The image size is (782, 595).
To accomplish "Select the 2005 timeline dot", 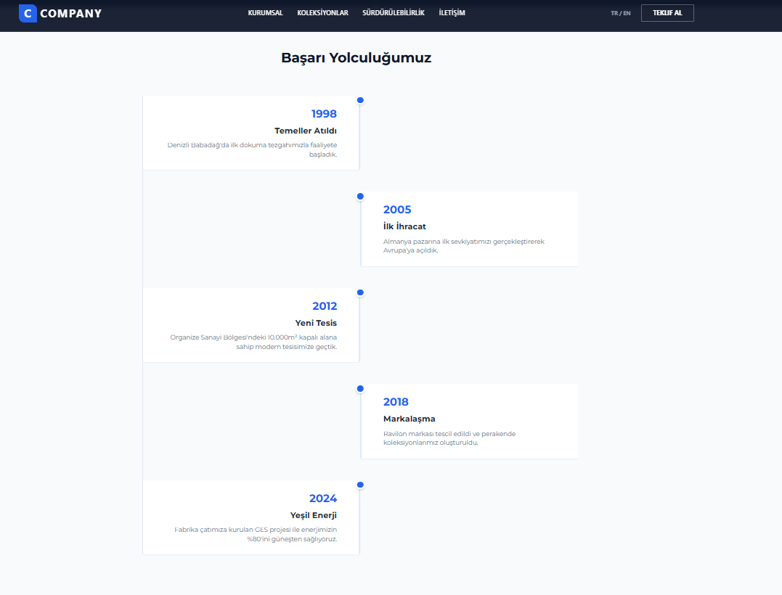I will [x=360, y=197].
